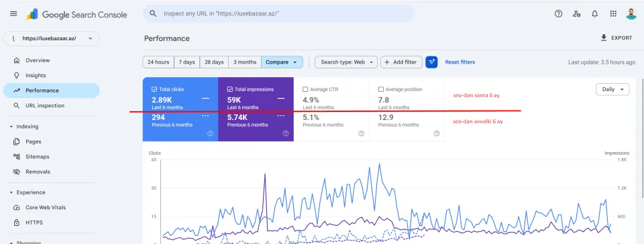644x244 pixels.
Task: Click the 4.9% average CTR value
Action: coord(311,100)
